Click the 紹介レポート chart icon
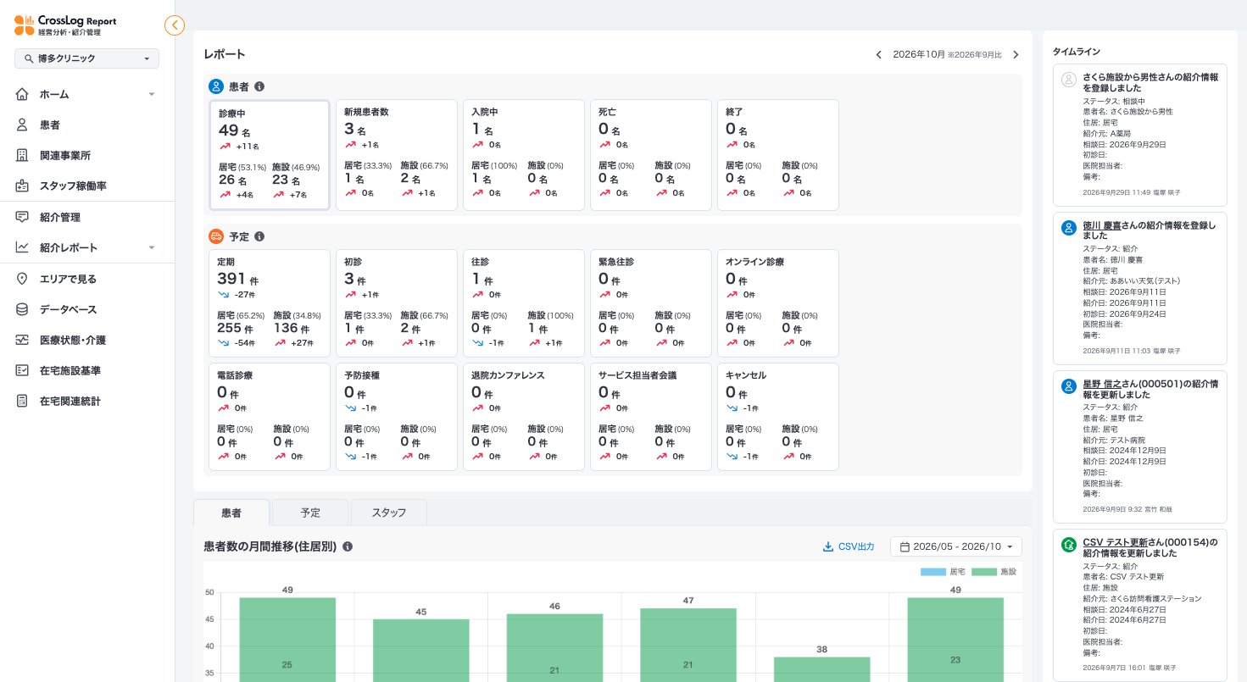The width and height of the screenshot is (1247, 682). click(22, 247)
